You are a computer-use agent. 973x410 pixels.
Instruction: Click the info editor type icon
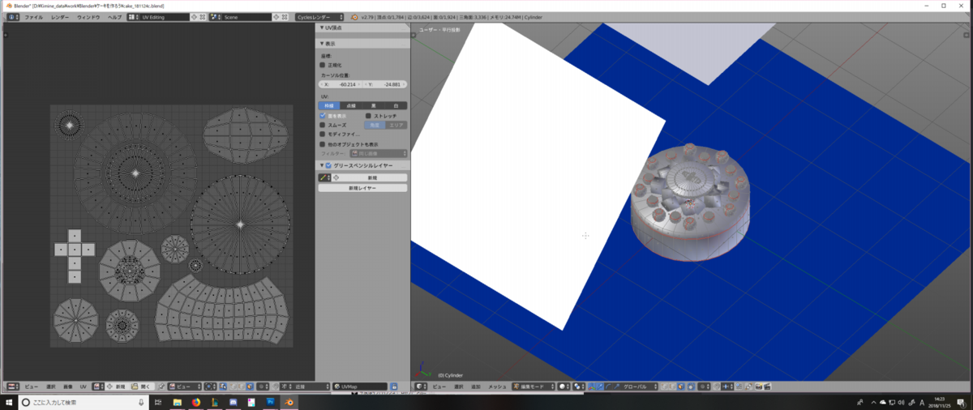pos(11,17)
